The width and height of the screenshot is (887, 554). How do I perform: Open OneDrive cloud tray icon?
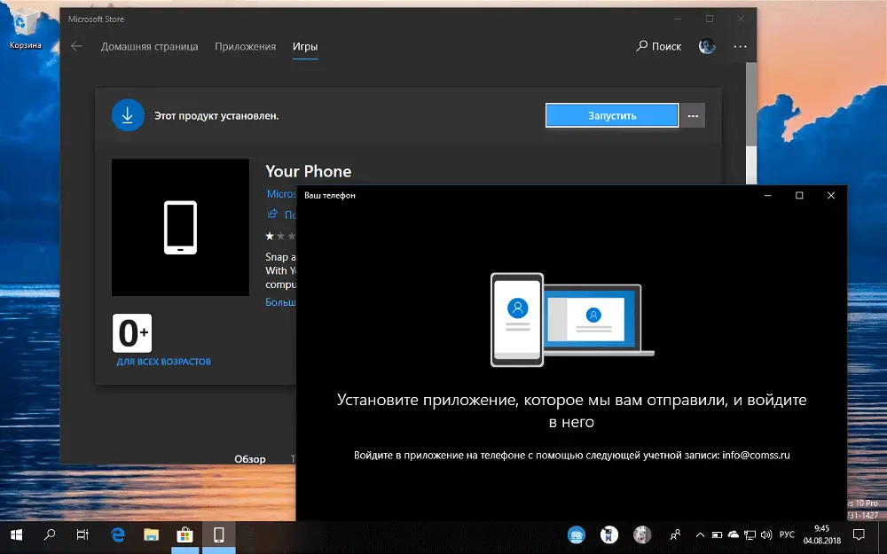tap(734, 534)
